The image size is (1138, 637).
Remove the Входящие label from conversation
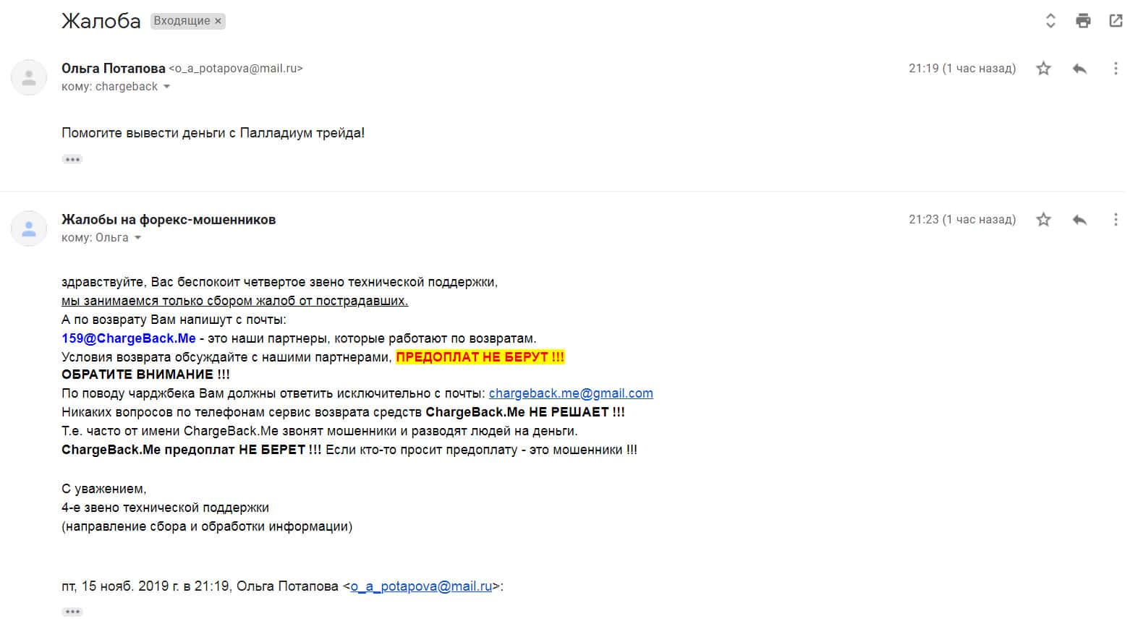coord(218,22)
